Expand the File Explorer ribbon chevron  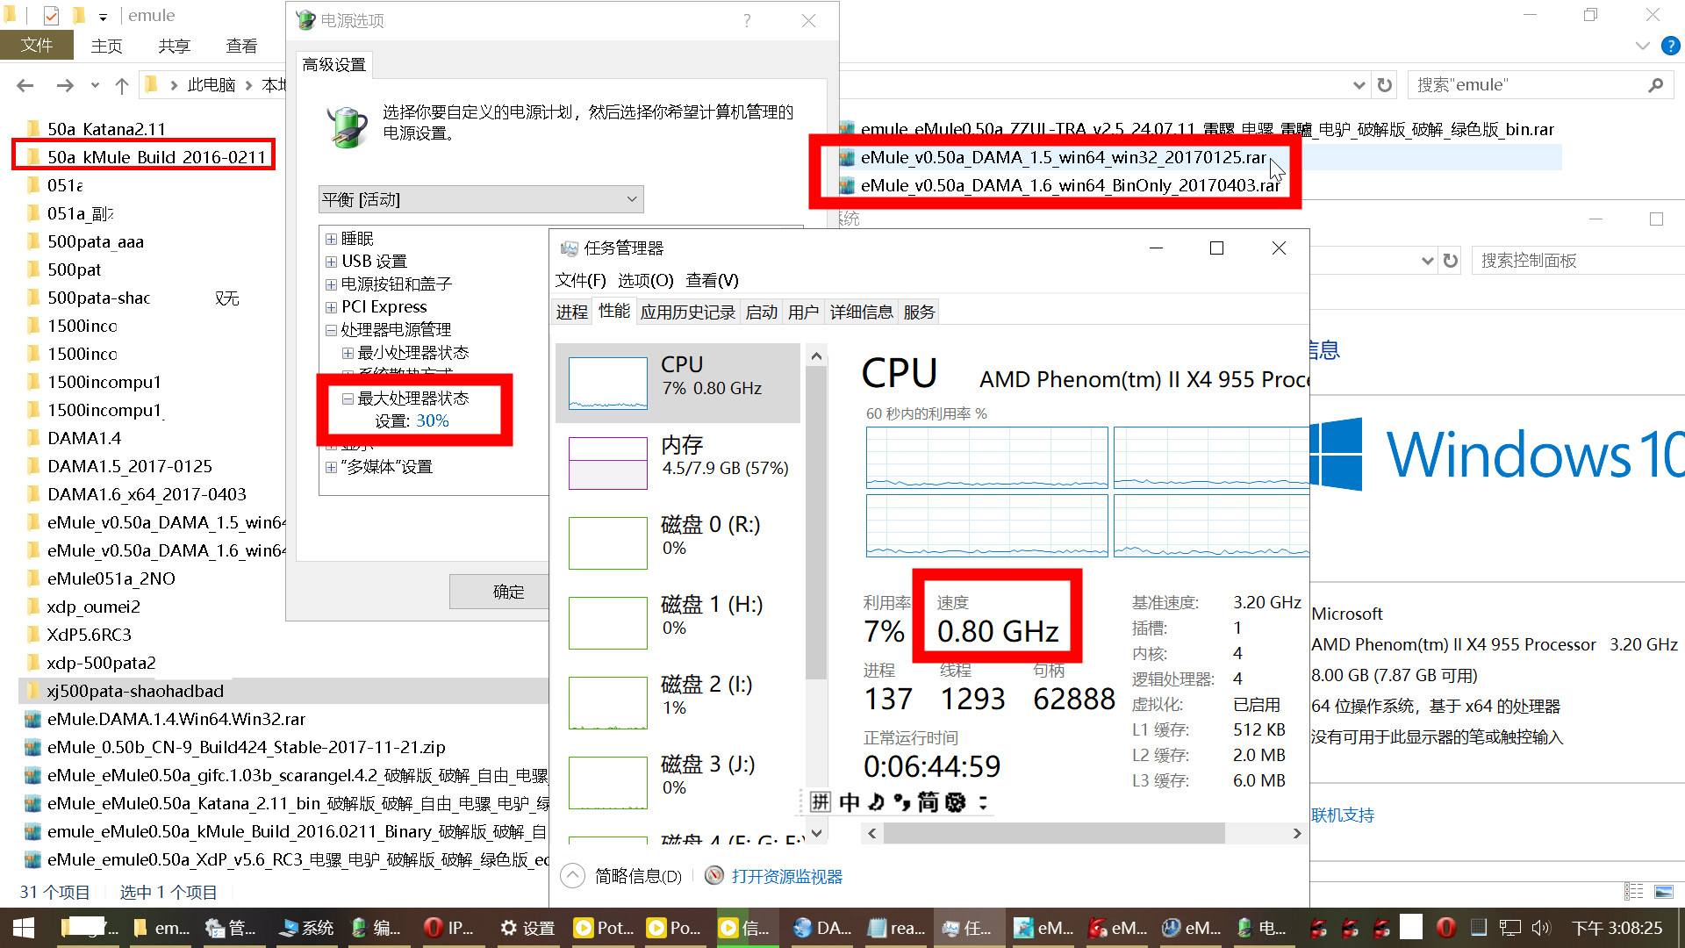click(x=1643, y=46)
